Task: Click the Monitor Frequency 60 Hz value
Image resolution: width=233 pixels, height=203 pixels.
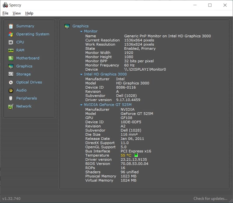Action: click(129, 65)
